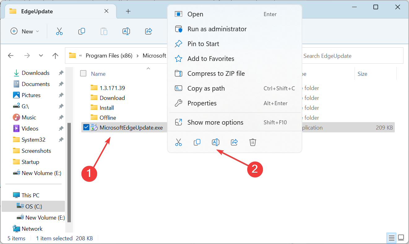This screenshot has height=244, width=409.
Task: Open Startup folder in the sidebar
Action: [30, 162]
